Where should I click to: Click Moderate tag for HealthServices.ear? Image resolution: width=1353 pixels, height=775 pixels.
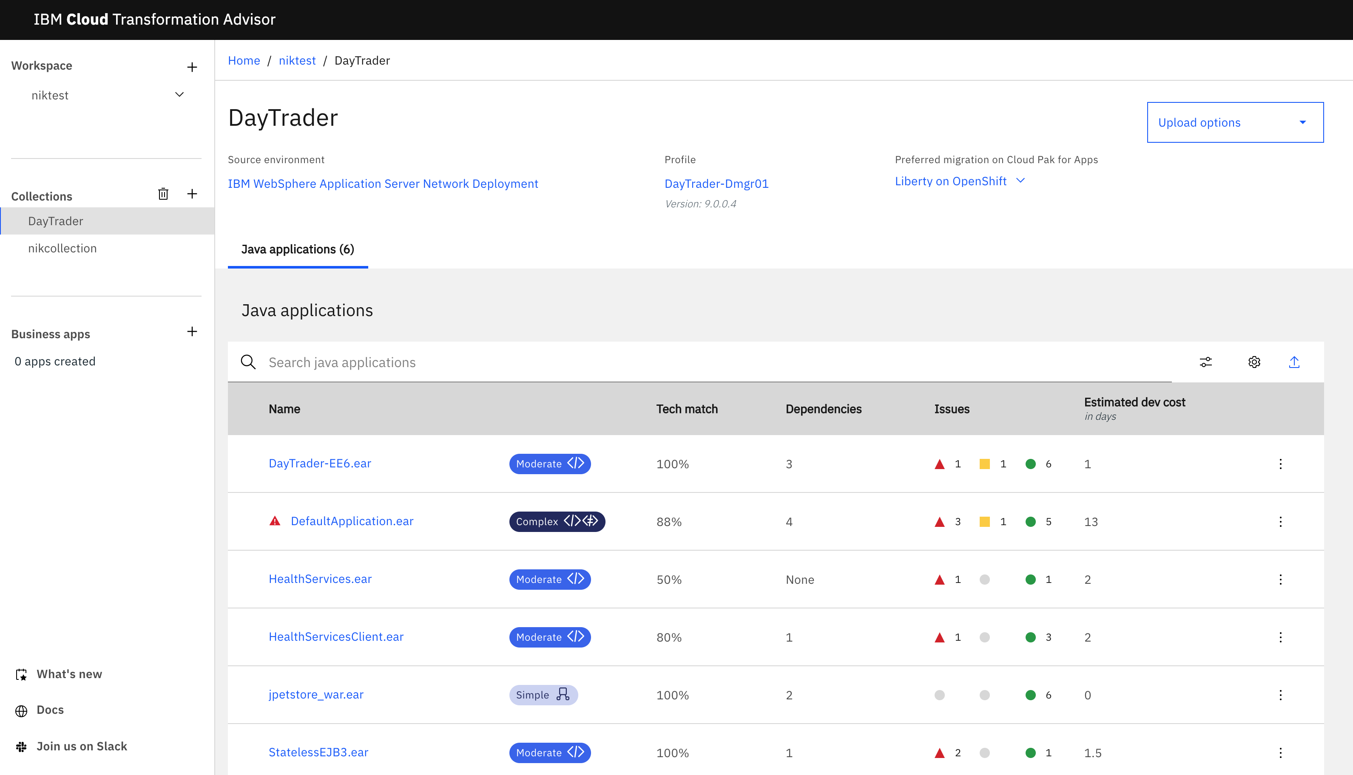[550, 579]
